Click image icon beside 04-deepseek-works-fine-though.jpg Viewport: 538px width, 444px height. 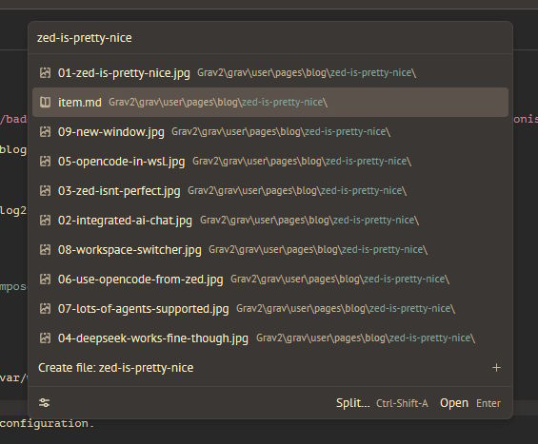[45, 338]
